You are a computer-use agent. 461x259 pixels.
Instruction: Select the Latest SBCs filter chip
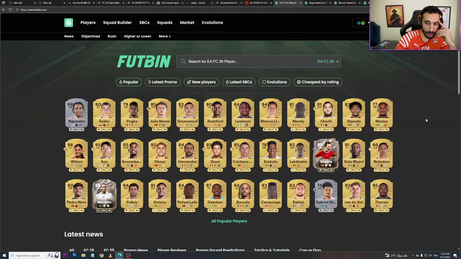(x=239, y=82)
